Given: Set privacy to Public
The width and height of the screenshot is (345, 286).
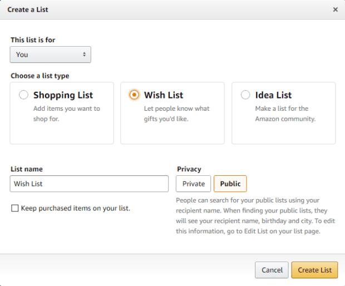Looking at the screenshot, I should (x=230, y=184).
